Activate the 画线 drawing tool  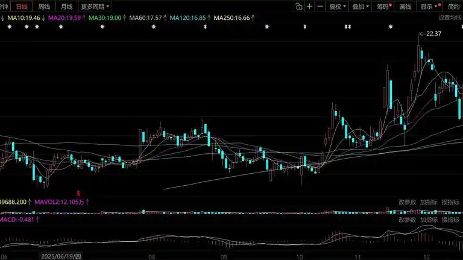point(405,7)
